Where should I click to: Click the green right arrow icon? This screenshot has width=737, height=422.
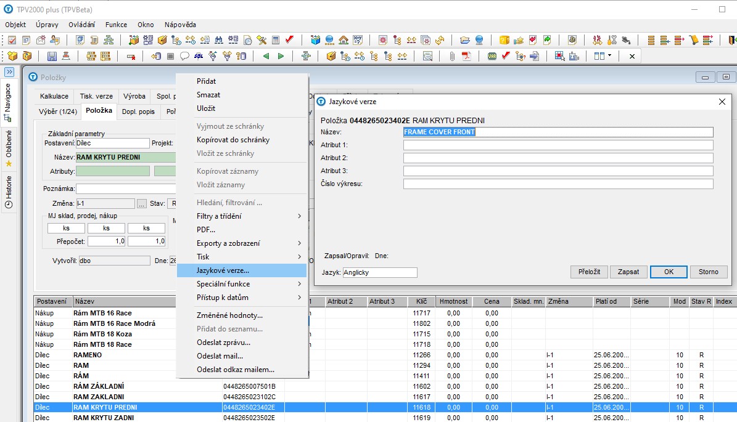[281, 56]
